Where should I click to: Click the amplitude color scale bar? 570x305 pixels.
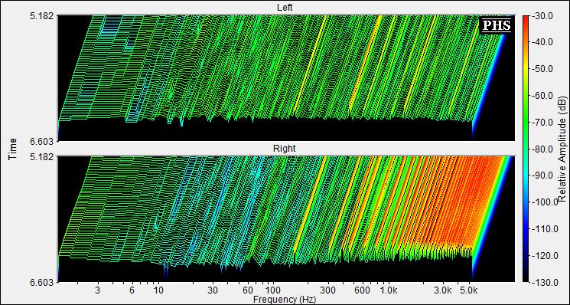pos(526,149)
